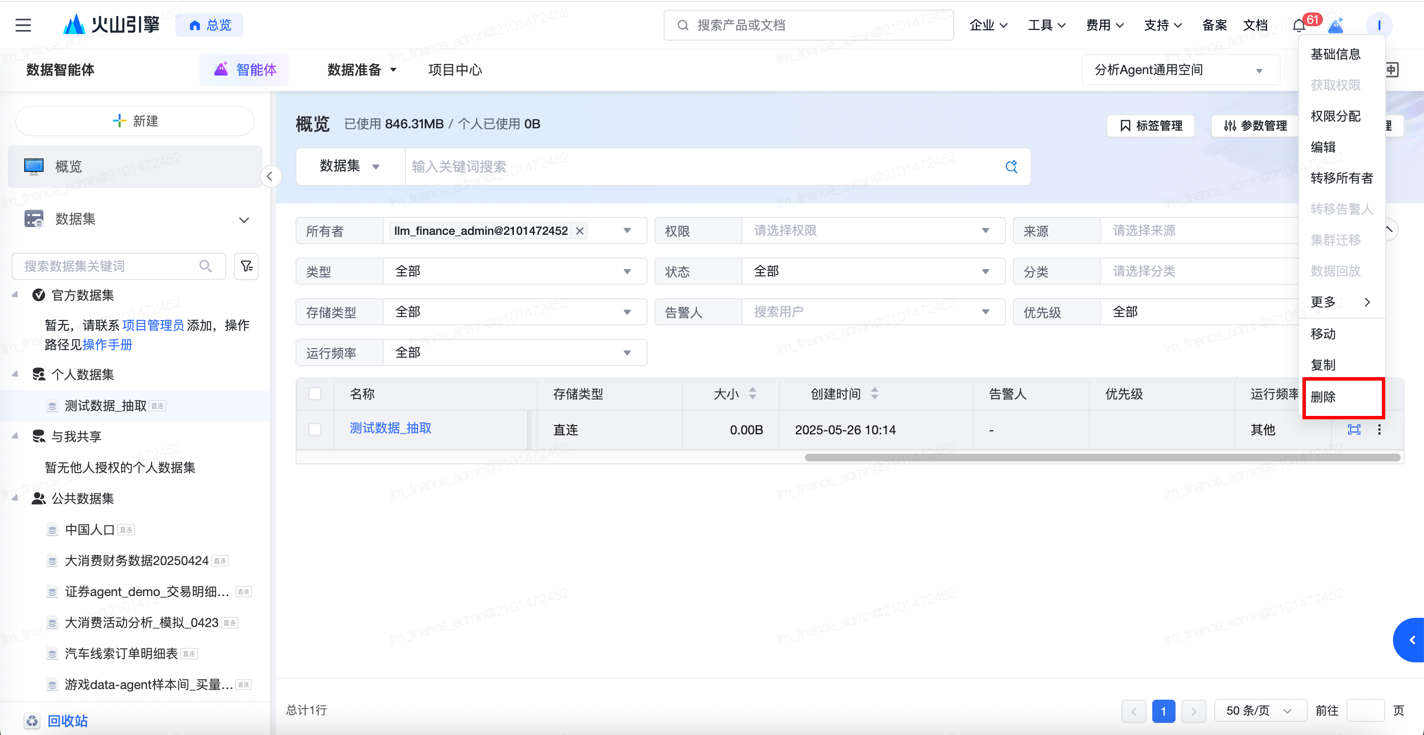The image size is (1424, 735).
Task: Click the preview icon in 测试数据_抽取 row
Action: (x=1354, y=429)
